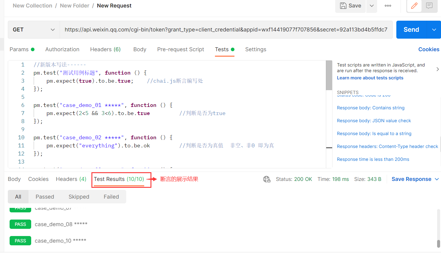The width and height of the screenshot is (441, 254).
Task: Insert snippet Response time is less than 200ms
Action: click(373, 159)
